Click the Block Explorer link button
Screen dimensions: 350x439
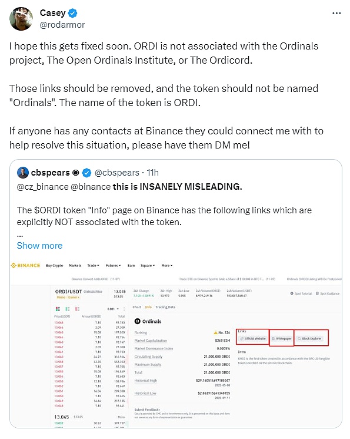[x=310, y=338]
